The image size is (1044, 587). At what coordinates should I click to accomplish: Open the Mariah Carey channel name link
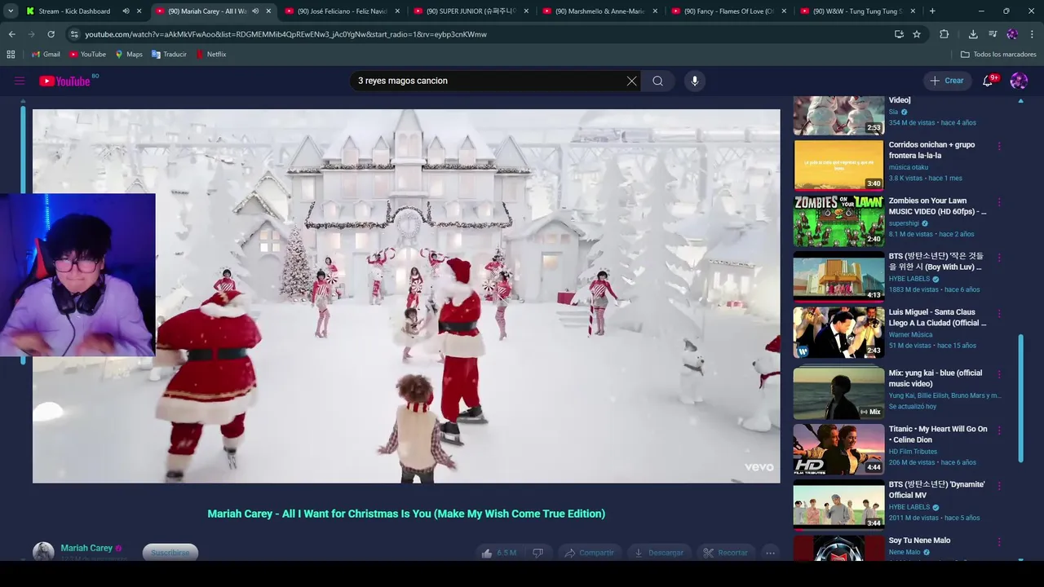click(x=86, y=548)
